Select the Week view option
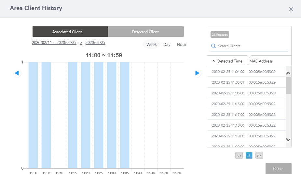This screenshot has height=180, width=301. (x=152, y=44)
